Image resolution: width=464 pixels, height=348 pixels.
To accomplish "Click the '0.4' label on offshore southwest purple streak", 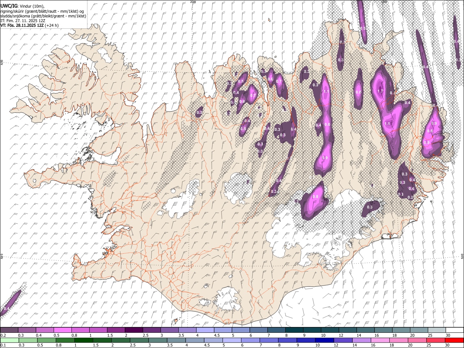I will (6, 308).
